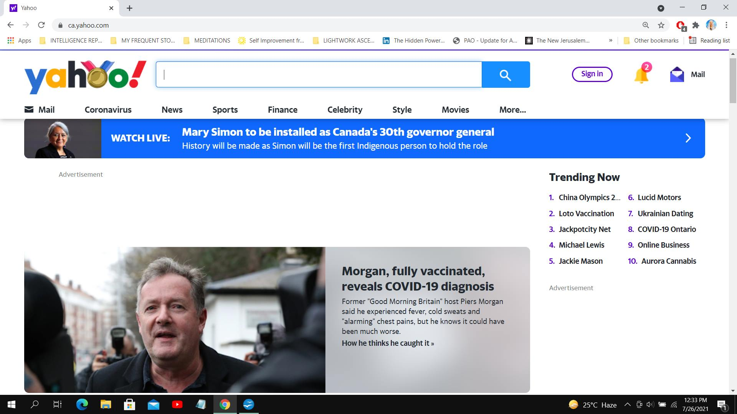Screen dimensions: 737x414
Task: Click the arrow on the Watch Live banner
Action: pos(688,138)
